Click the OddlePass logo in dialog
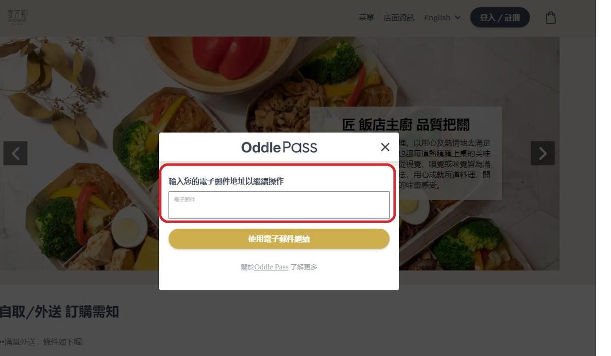The image size is (611, 356). [x=279, y=148]
